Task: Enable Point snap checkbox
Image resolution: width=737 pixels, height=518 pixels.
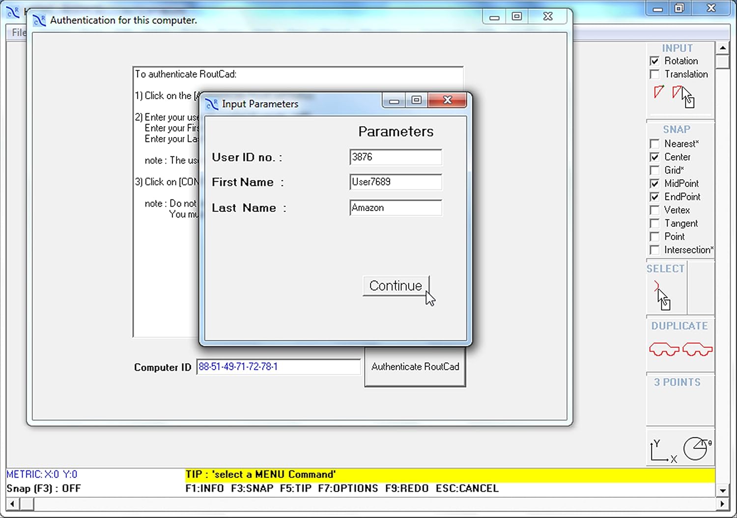Action: [x=654, y=237]
